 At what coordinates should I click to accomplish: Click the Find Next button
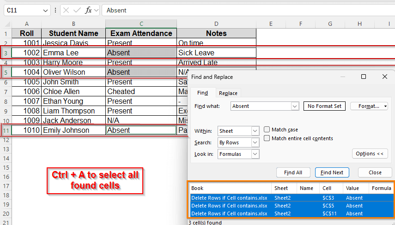point(332,172)
